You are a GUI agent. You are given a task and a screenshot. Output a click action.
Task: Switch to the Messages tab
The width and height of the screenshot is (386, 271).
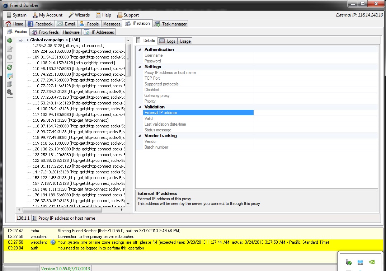pyautogui.click(x=112, y=24)
